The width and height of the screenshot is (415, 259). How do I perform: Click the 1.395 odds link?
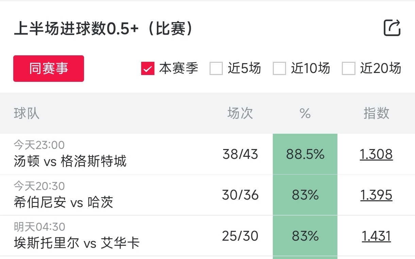376,195
